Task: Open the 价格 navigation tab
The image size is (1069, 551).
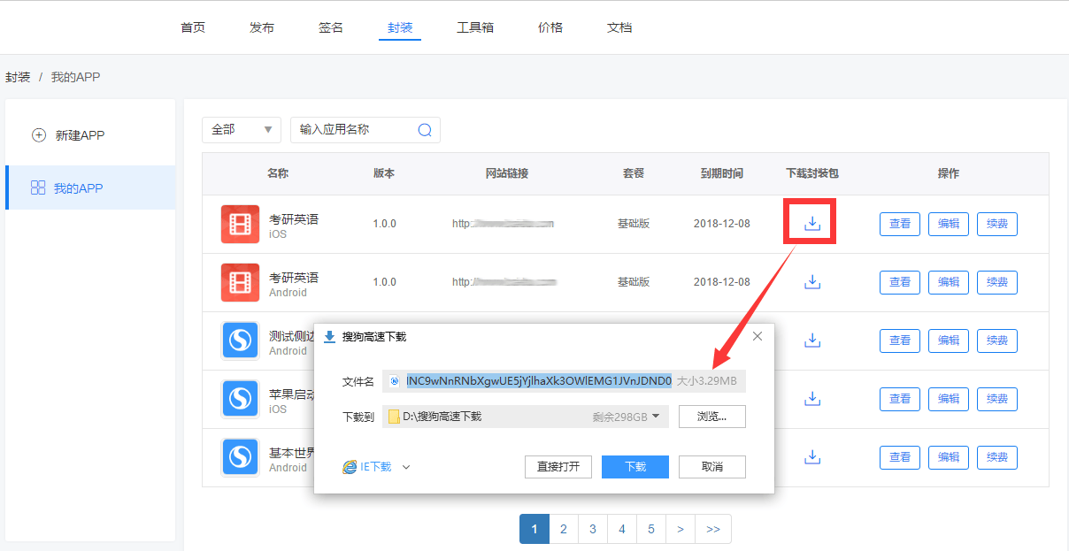Action: [x=550, y=27]
